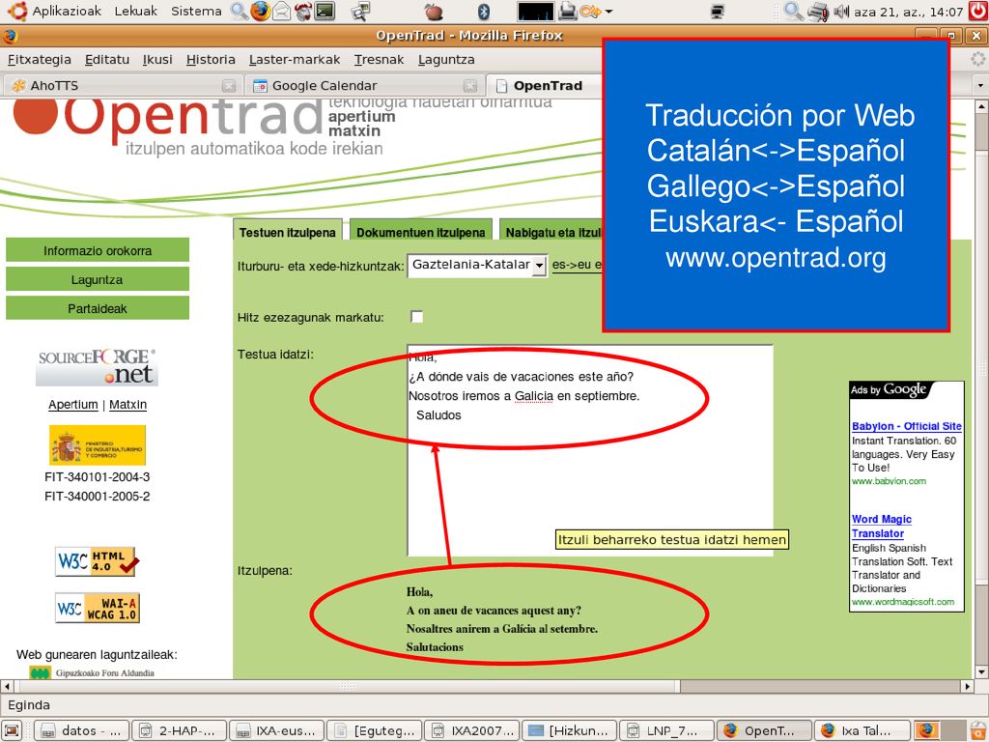This screenshot has width=989, height=742.
Task: Click the Informazio orokorra button
Action: pyautogui.click(x=98, y=250)
